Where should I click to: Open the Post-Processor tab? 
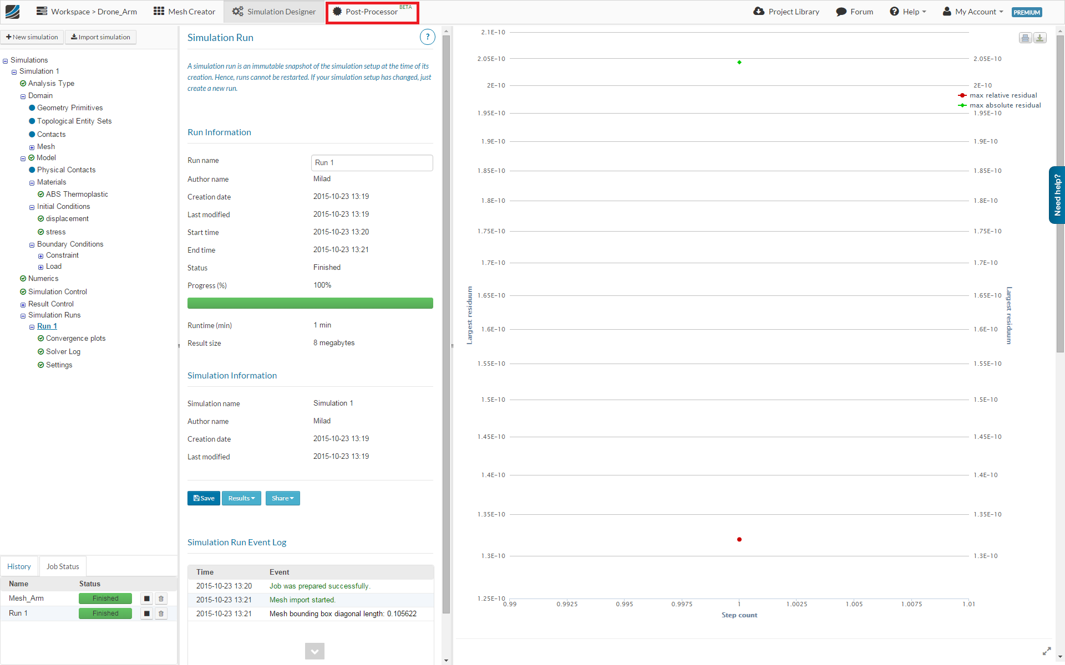pos(372,12)
